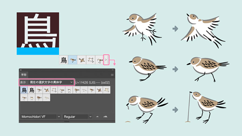
Task: Pick the third glyph in the grid's top row
Action: [39, 90]
